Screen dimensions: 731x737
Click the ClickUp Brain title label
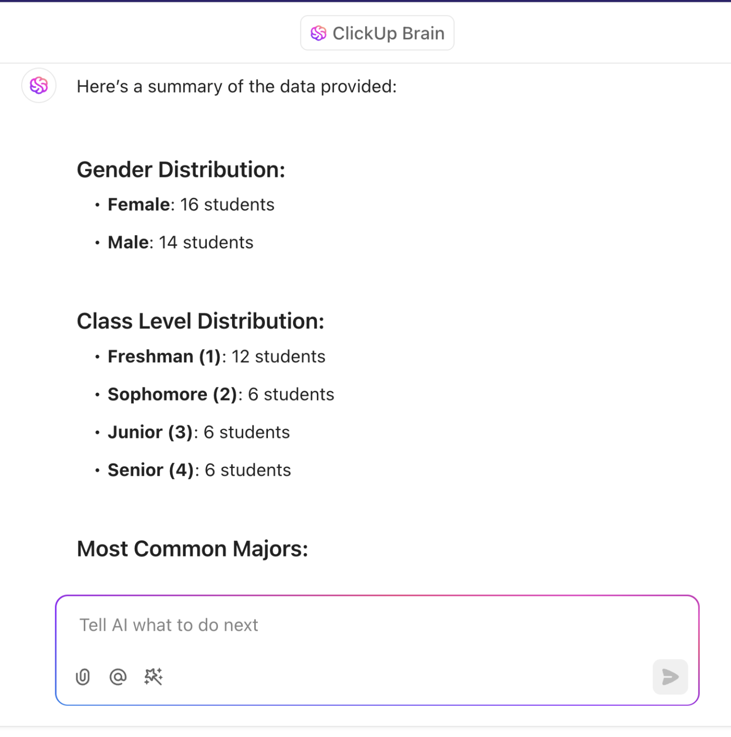(388, 33)
